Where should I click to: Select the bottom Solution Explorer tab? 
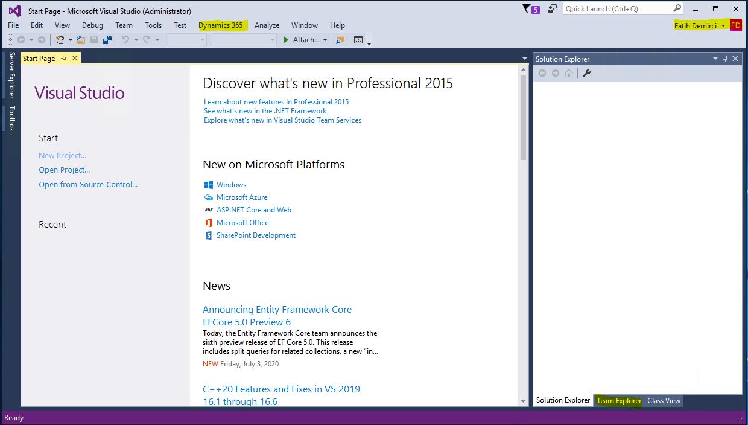coord(563,400)
